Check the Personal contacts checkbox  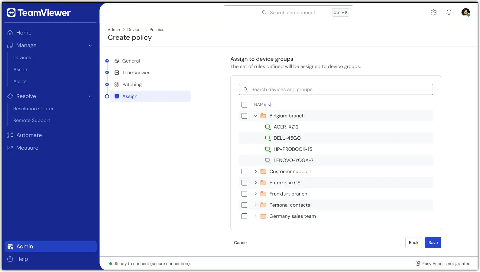click(244, 205)
